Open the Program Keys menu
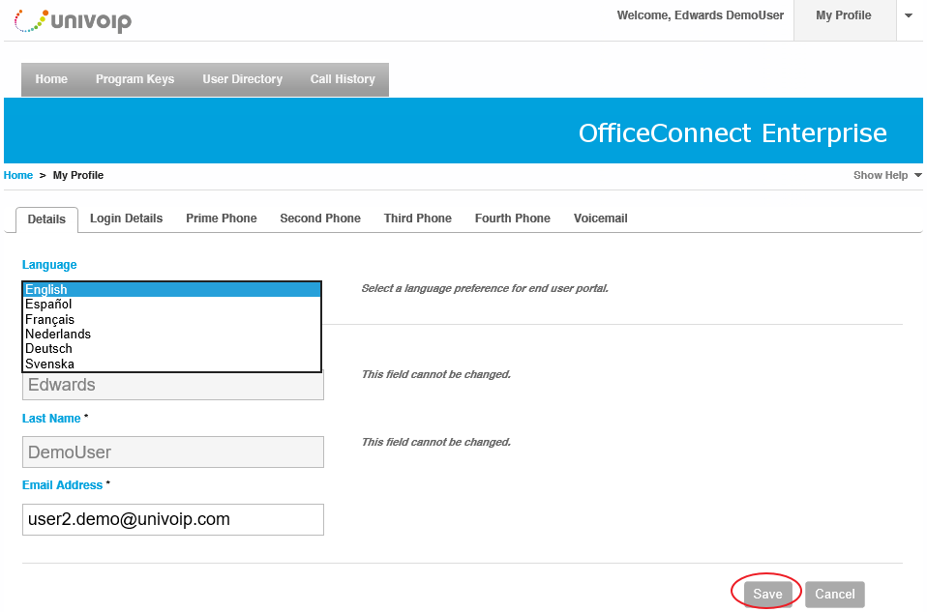 click(135, 79)
